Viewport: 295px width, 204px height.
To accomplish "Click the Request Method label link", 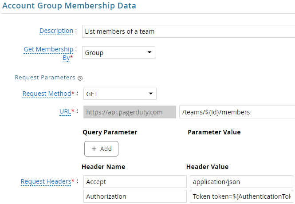I will point(47,94).
